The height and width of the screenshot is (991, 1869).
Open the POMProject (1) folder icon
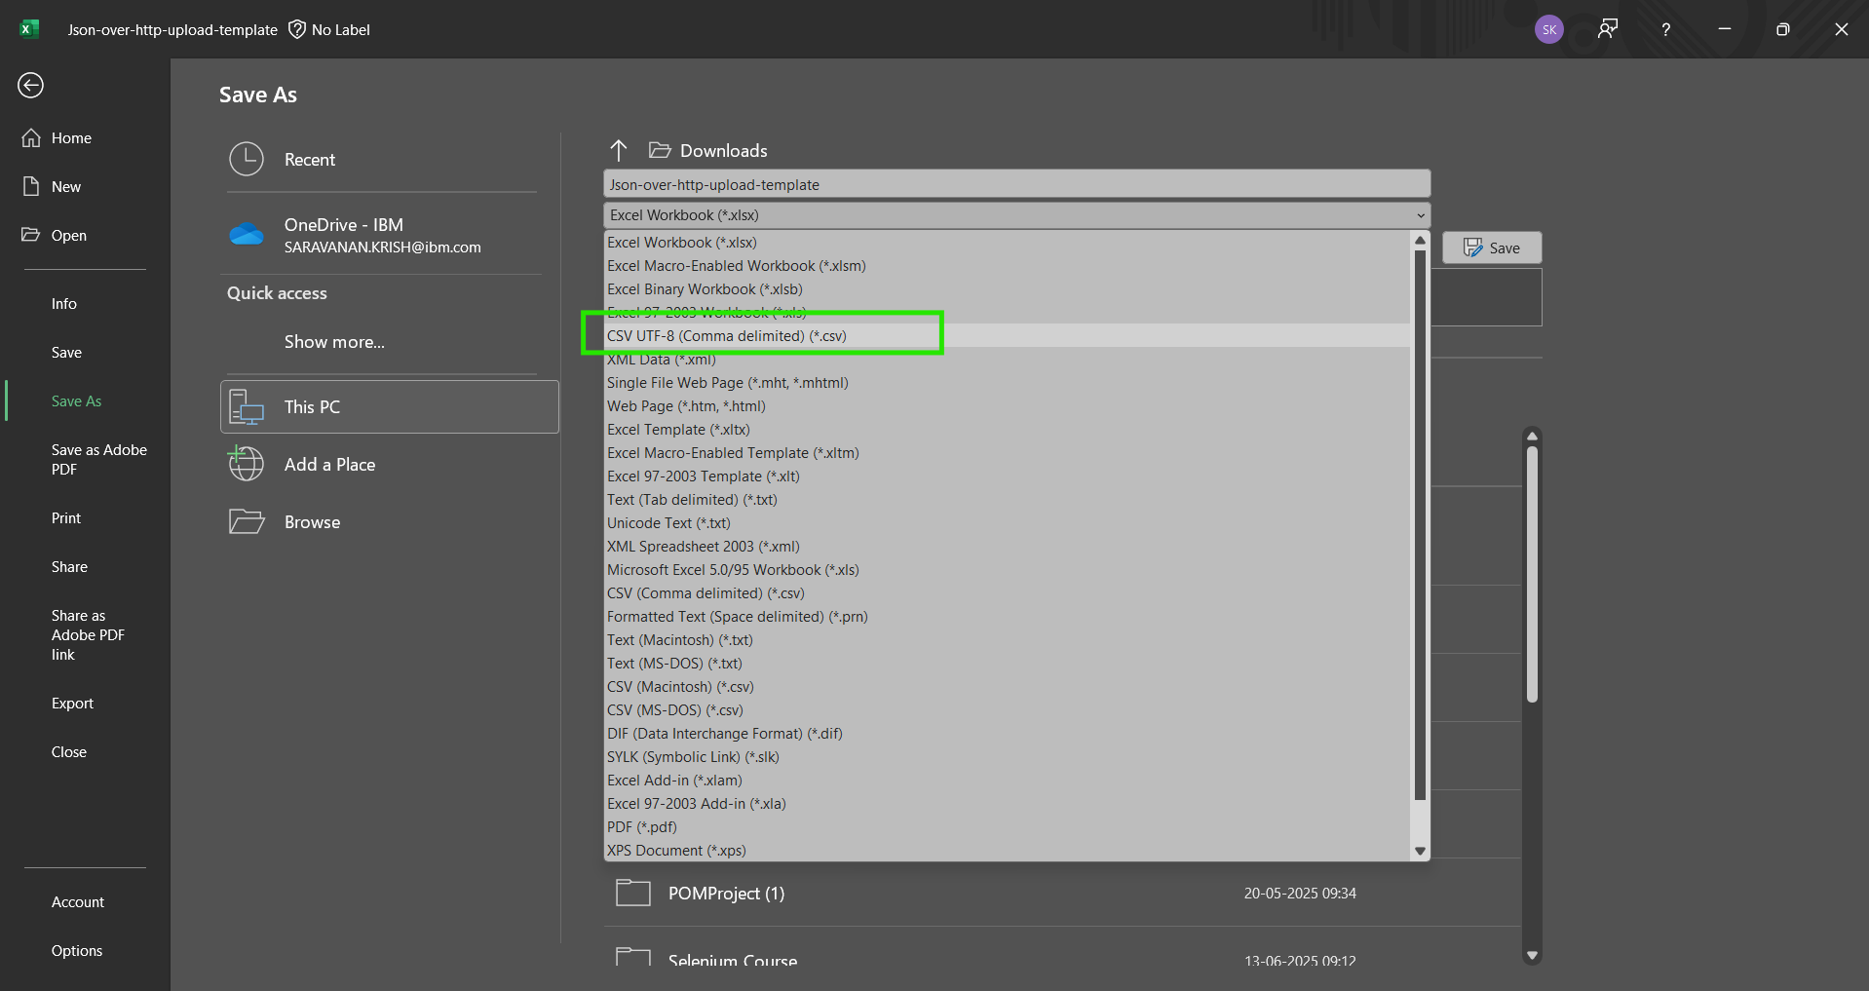[x=633, y=893]
